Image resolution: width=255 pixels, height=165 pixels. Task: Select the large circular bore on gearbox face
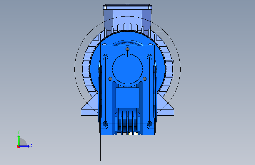tap(128, 69)
